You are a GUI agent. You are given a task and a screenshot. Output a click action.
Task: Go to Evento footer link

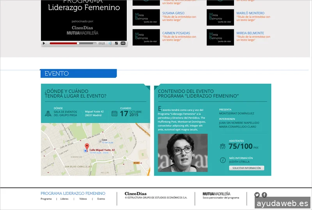pos(101,199)
